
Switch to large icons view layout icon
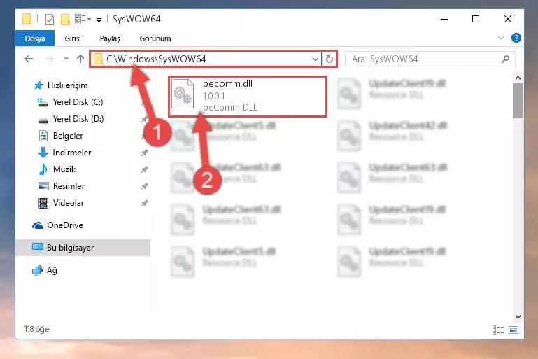click(514, 330)
